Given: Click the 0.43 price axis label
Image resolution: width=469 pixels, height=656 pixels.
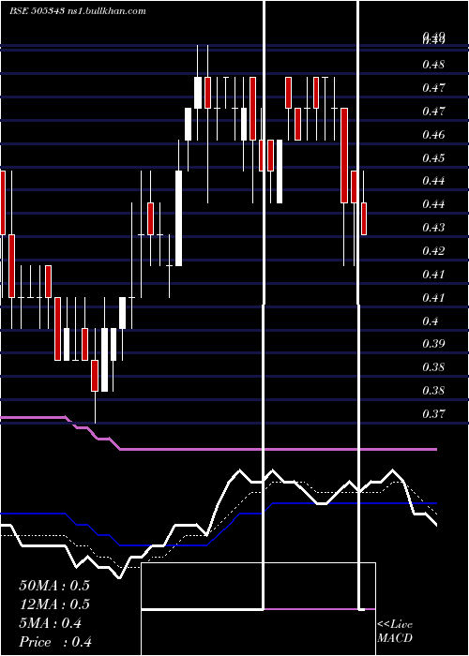Looking at the screenshot, I should (x=433, y=228).
